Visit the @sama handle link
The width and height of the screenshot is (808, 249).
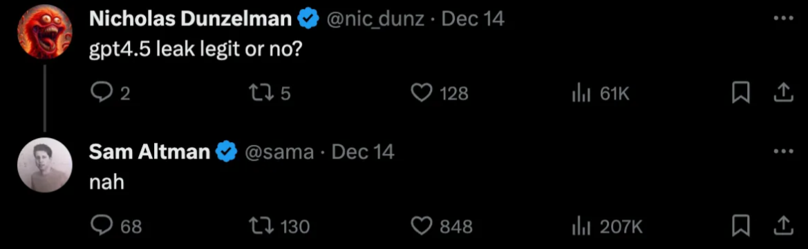pos(279,152)
